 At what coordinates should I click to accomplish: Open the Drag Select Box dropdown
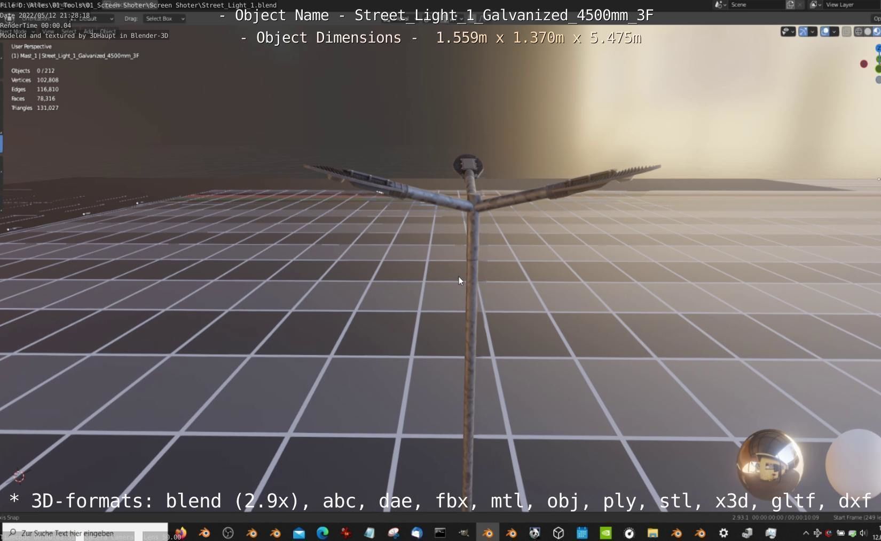click(x=164, y=19)
